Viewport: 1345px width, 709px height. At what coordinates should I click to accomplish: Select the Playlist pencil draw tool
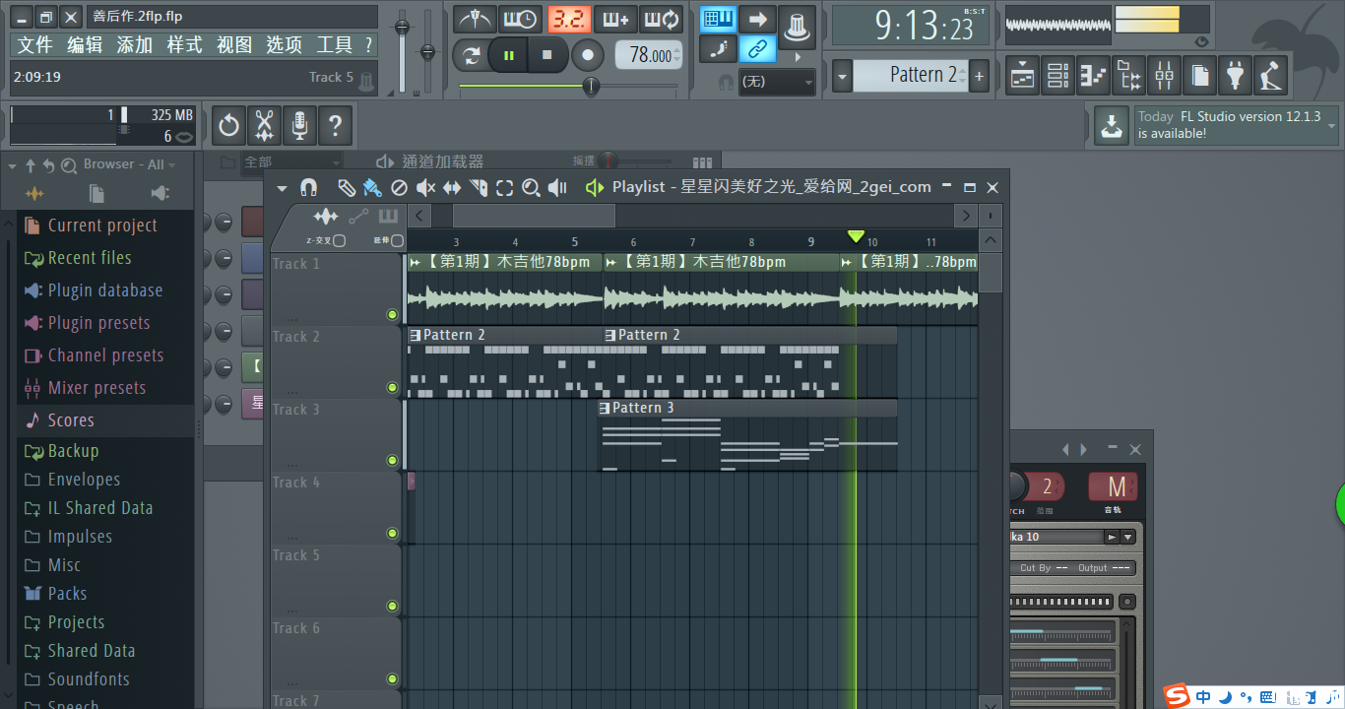(x=347, y=187)
